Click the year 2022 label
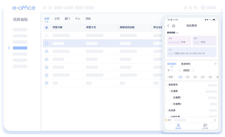The image size is (225, 137). pos(186,70)
